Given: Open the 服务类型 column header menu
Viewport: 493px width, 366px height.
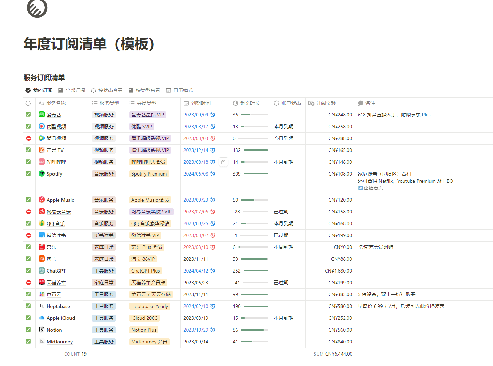Looking at the screenshot, I should (x=108, y=103).
